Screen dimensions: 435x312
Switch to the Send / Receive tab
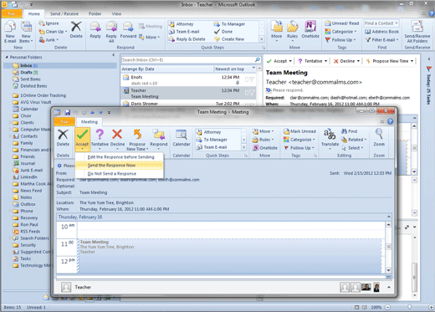64,13
